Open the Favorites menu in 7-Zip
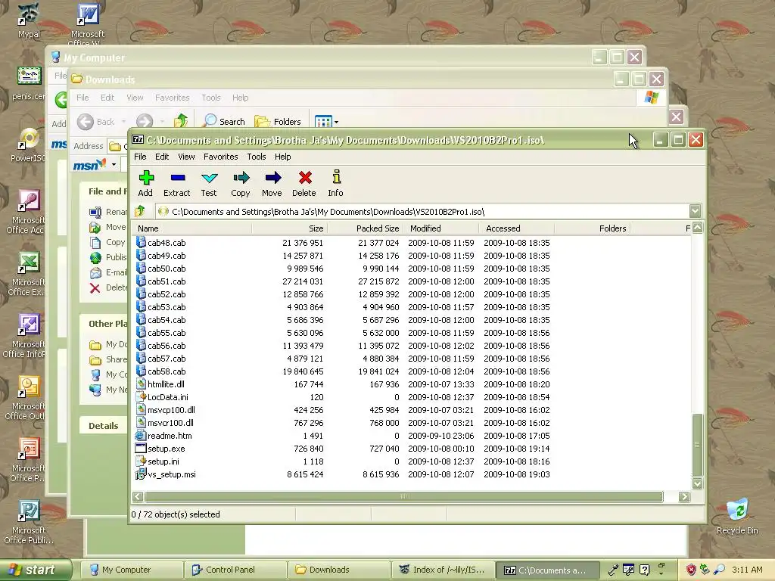 (220, 157)
